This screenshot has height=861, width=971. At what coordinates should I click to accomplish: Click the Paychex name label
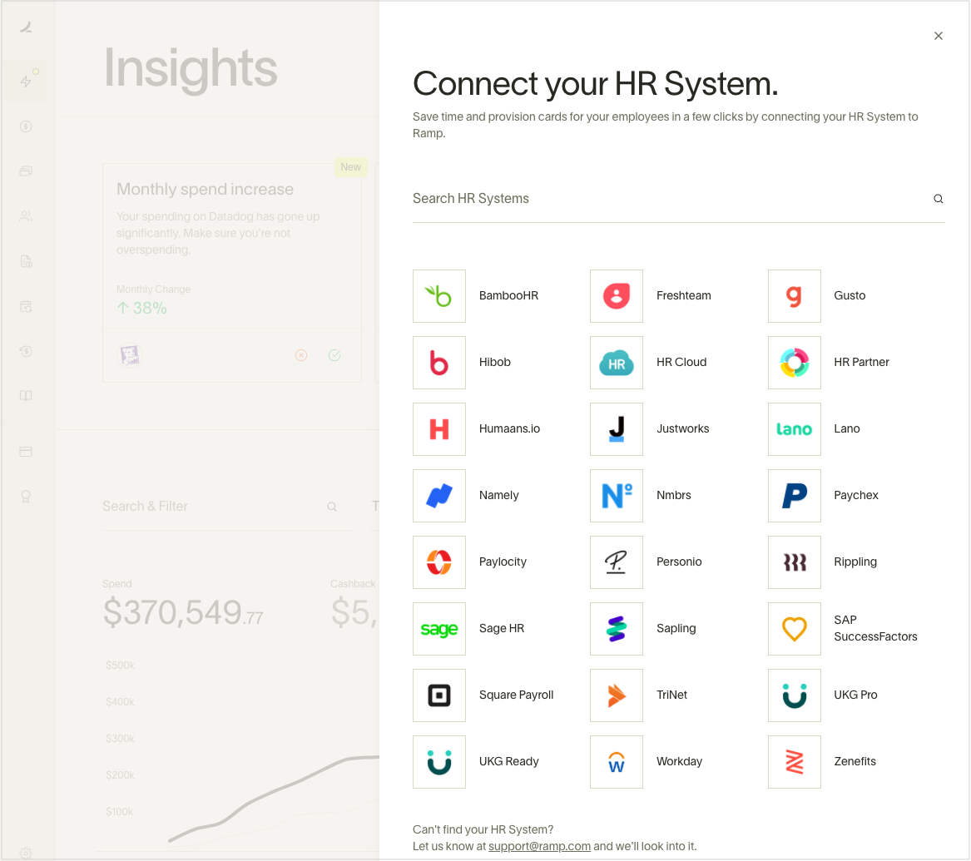coord(856,496)
